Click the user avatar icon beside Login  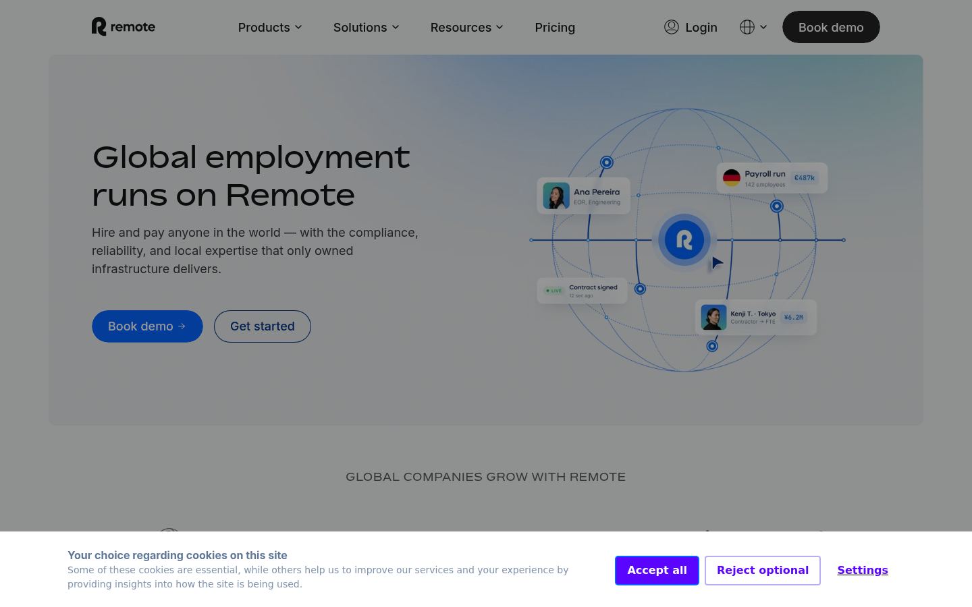[671, 27]
